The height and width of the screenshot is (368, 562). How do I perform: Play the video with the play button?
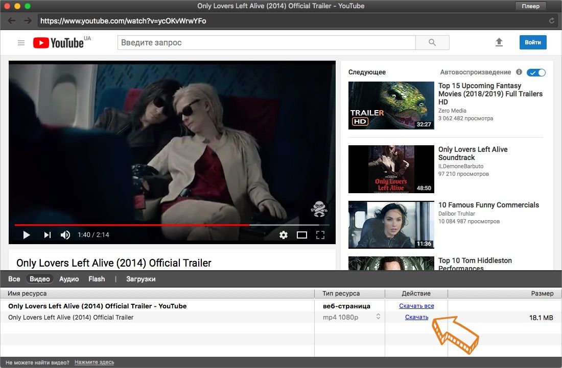click(27, 235)
